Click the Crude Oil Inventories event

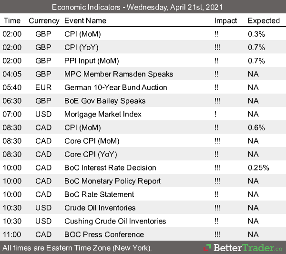(x=100, y=208)
